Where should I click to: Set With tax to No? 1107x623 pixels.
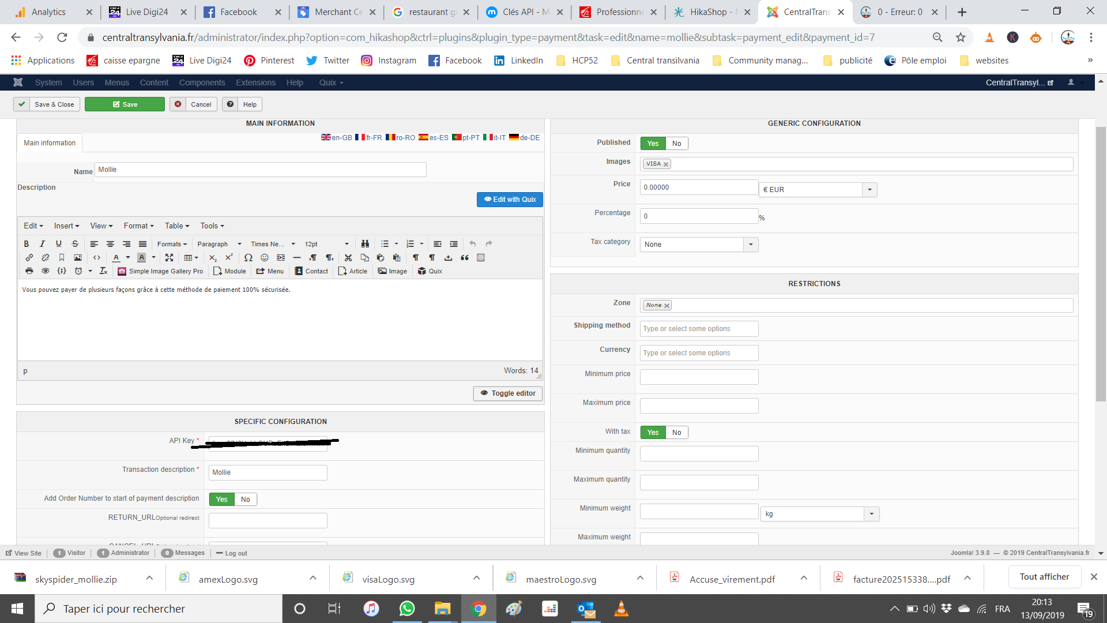click(x=676, y=433)
